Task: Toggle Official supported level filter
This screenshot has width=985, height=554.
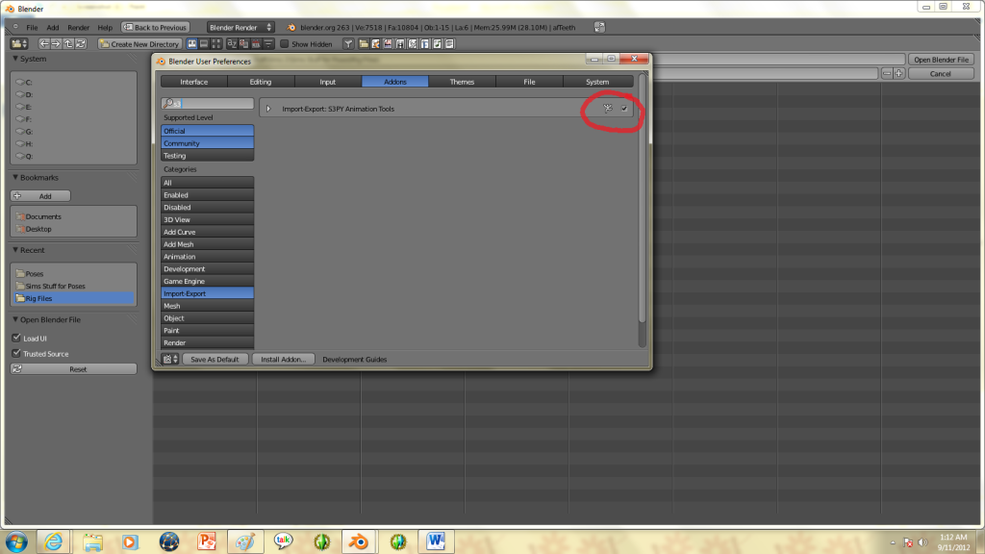Action: [208, 131]
